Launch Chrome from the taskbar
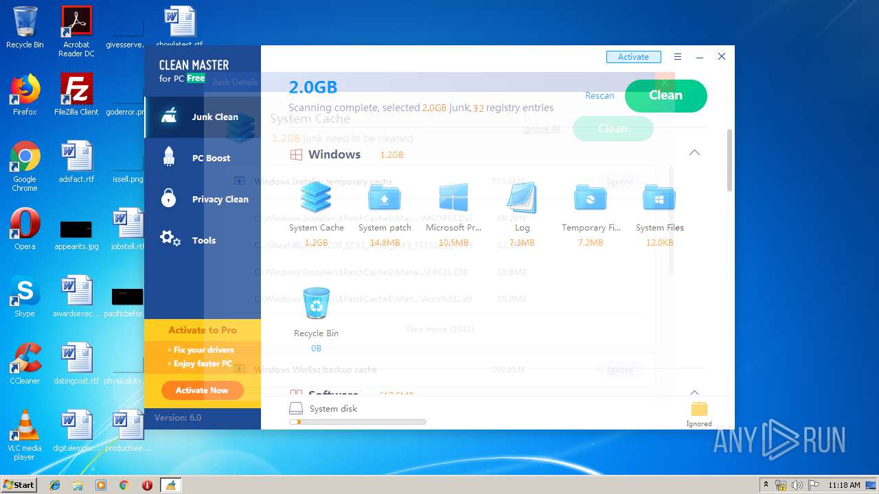The image size is (879, 494). pyautogui.click(x=124, y=485)
